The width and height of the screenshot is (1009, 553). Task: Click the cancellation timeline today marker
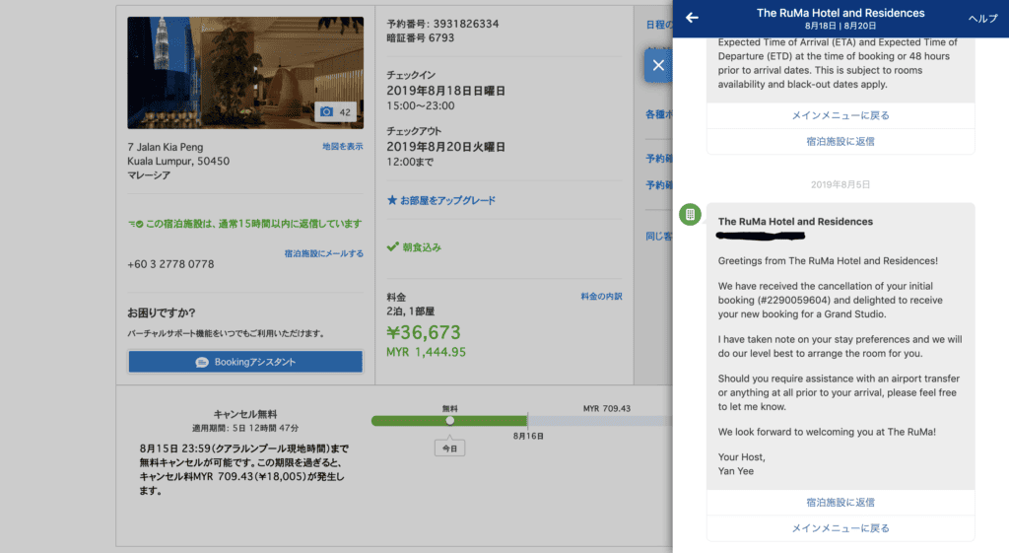(449, 420)
